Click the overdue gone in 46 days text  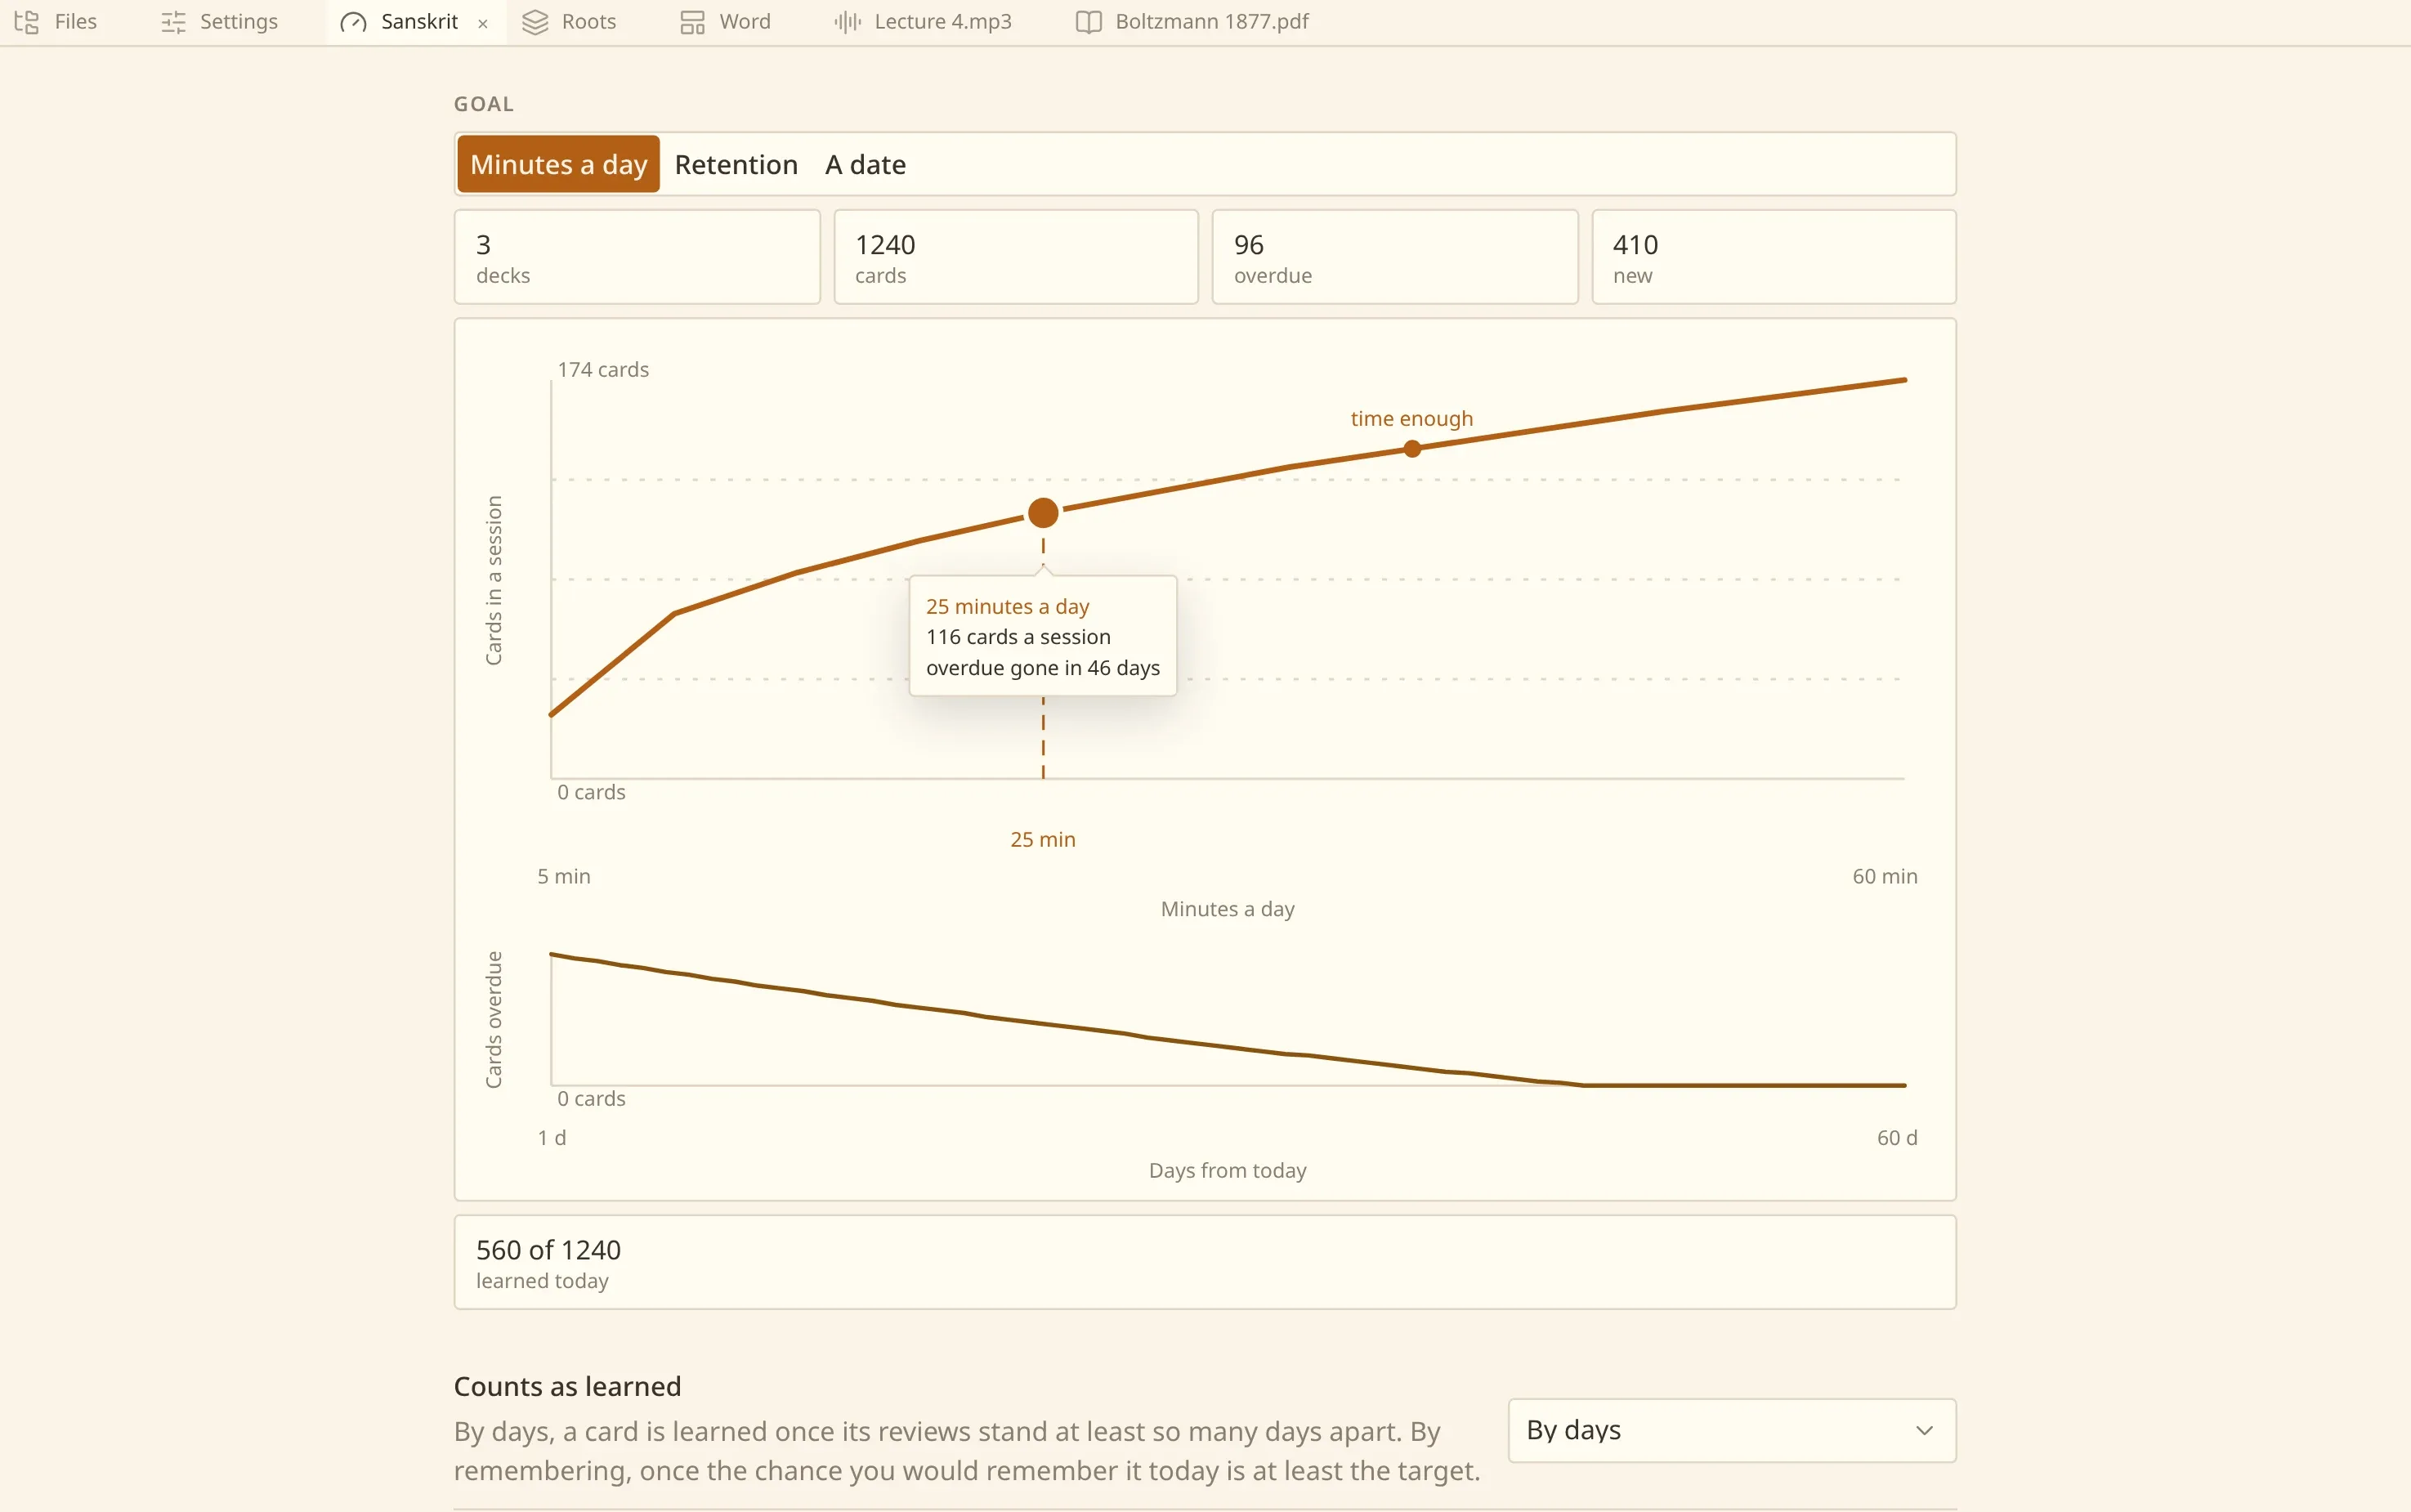click(1043, 667)
